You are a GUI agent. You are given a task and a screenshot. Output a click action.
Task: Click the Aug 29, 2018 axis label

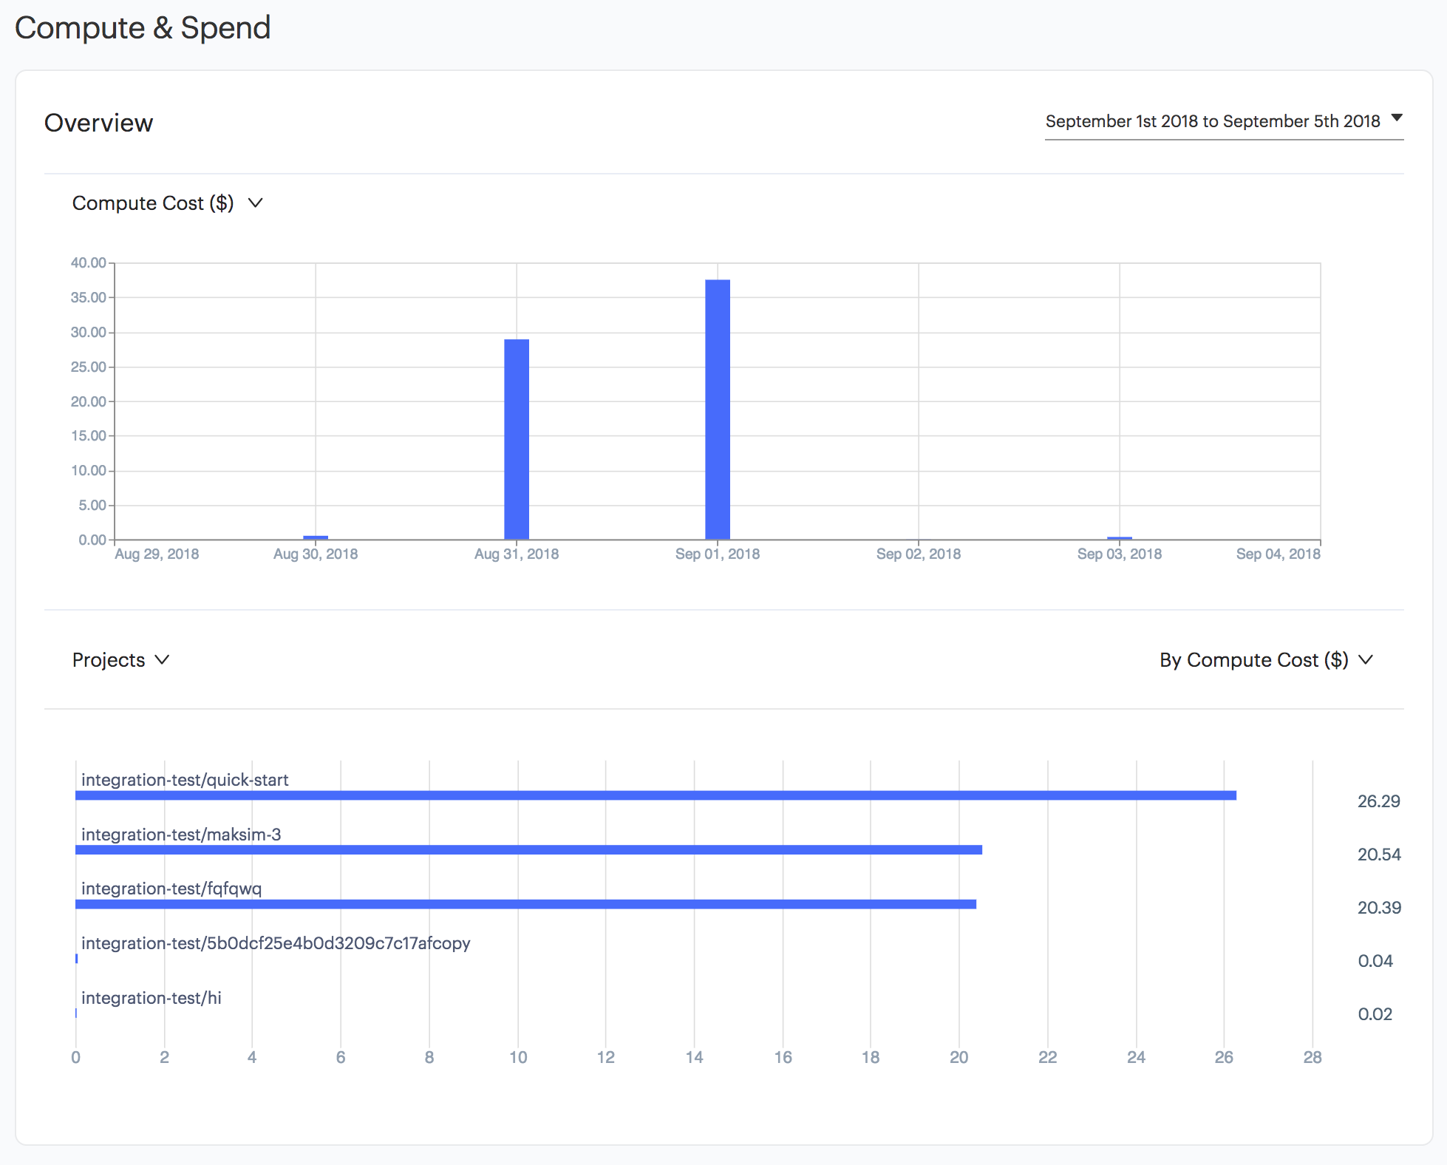[157, 554]
